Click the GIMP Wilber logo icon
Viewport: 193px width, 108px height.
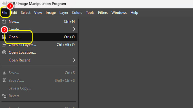pos(4,3)
